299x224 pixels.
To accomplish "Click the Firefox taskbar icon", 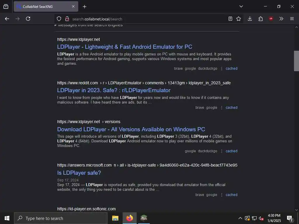I will click(x=129, y=218).
